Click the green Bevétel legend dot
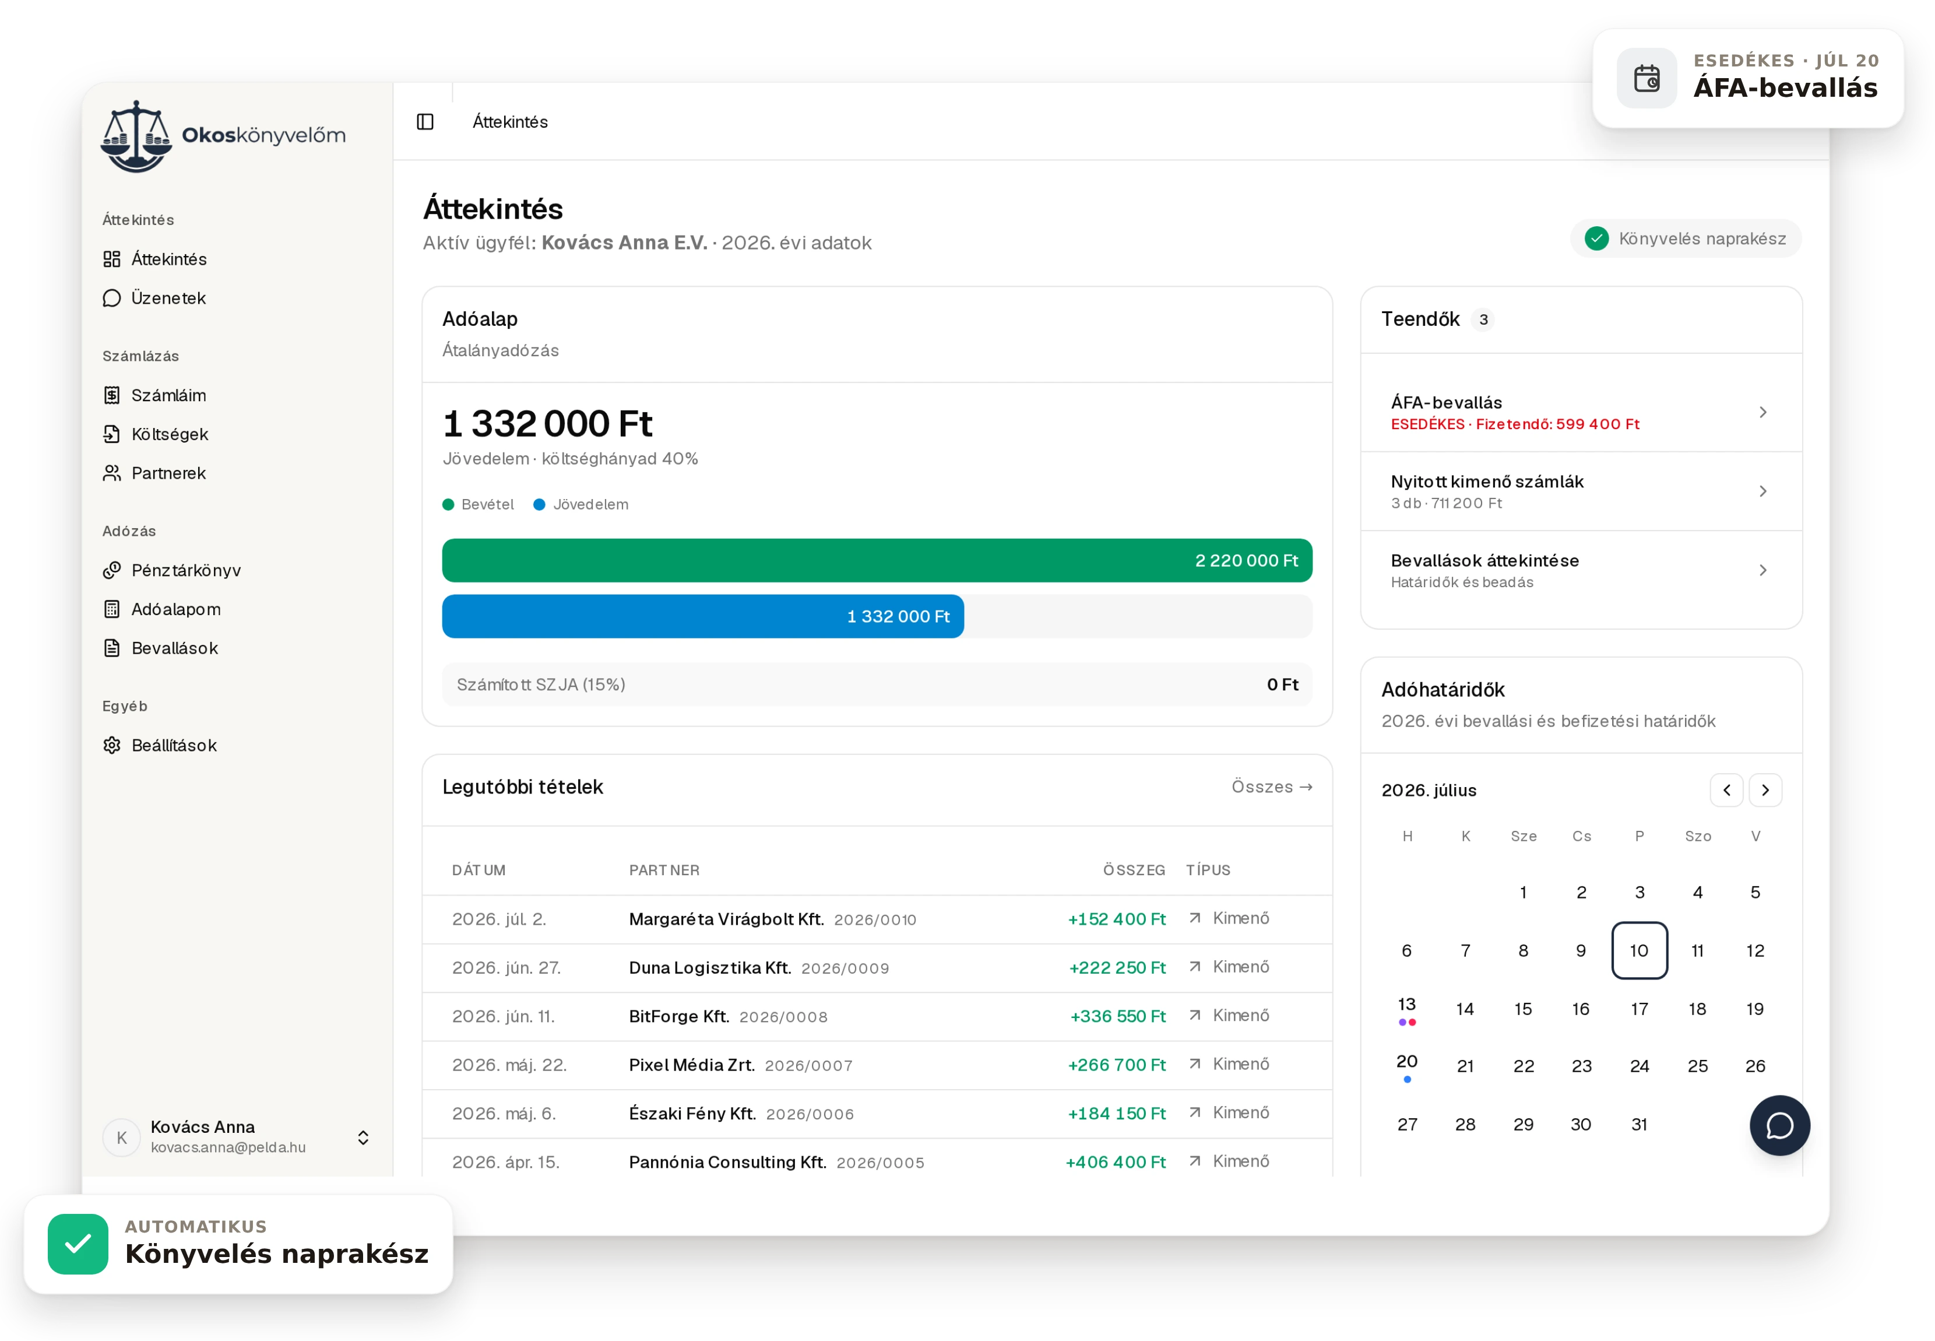This screenshot has height=1341, width=1935. (x=448, y=504)
